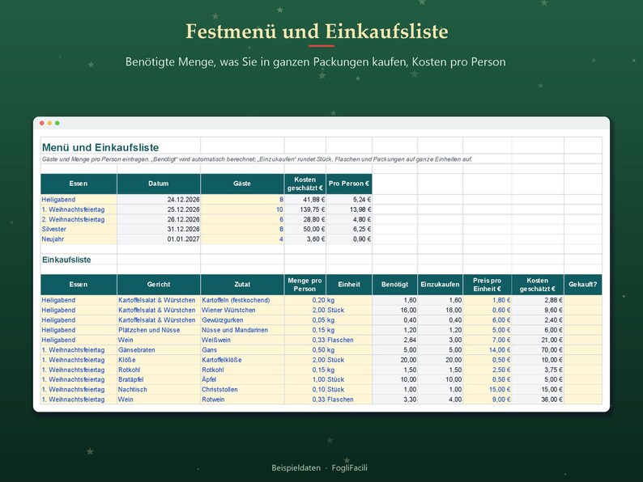Select the 'Christstollen' ingredient cell
This screenshot has width=643, height=482.
[242, 390]
